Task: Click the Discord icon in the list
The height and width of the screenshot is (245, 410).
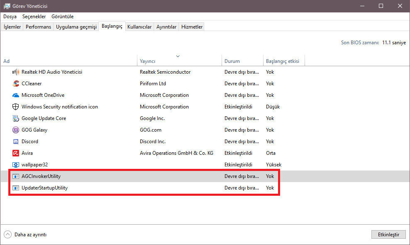Action: tap(16, 142)
